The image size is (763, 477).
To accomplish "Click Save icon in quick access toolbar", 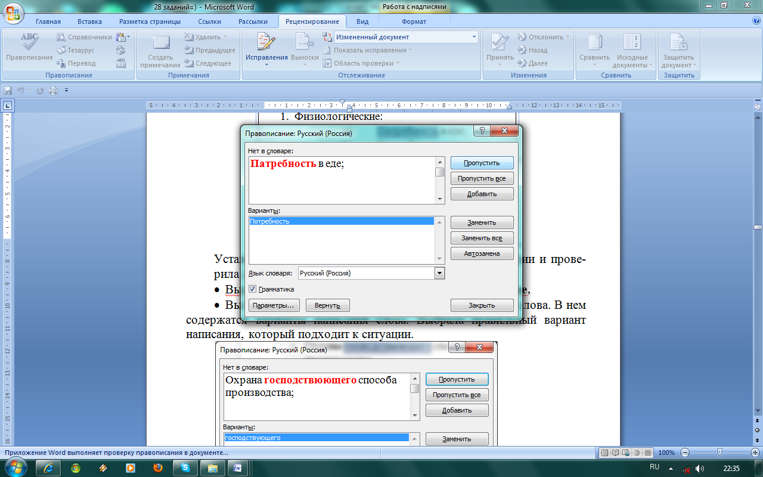I will pos(8,91).
